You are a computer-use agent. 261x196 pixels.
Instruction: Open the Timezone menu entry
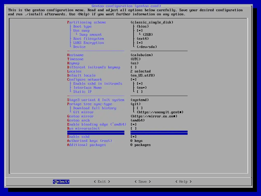[75, 59]
